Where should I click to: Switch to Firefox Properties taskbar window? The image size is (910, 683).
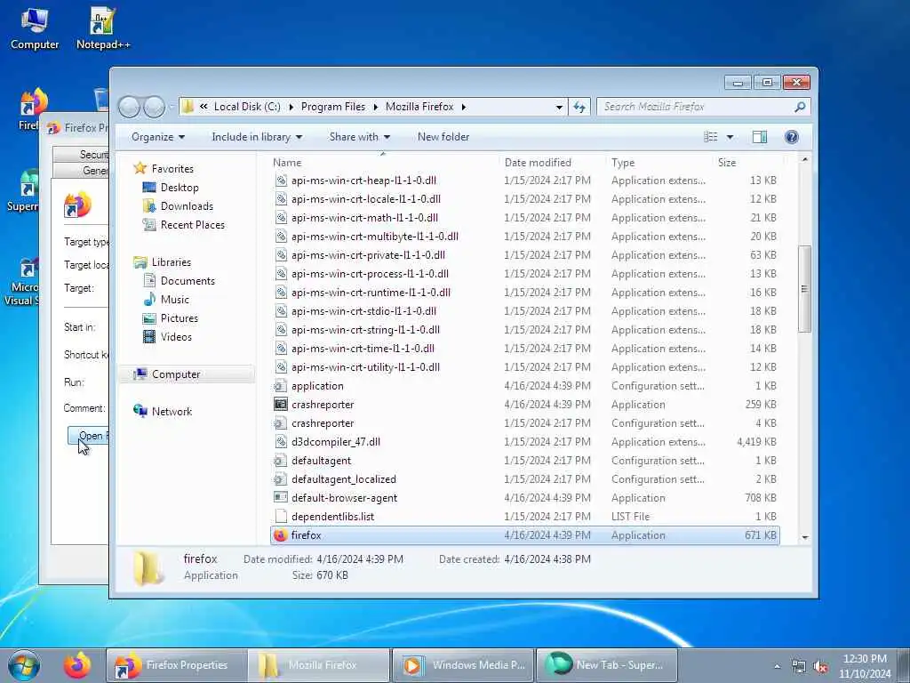point(176,665)
